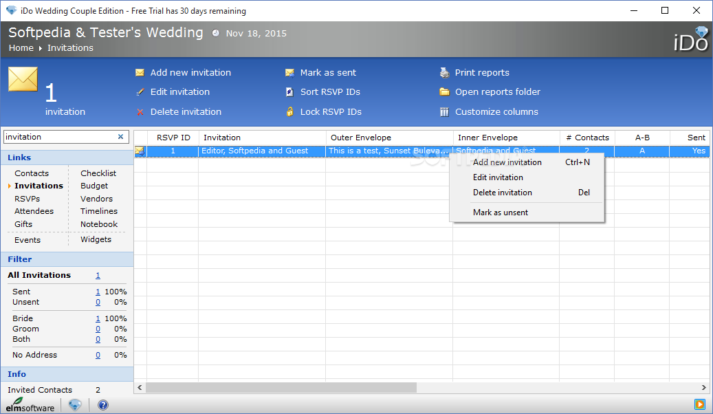Open Budget in the Links panel
Image resolution: width=713 pixels, height=414 pixels.
94,186
